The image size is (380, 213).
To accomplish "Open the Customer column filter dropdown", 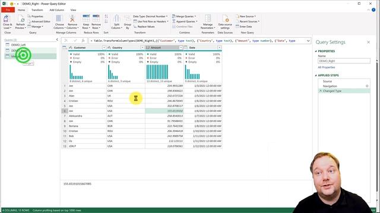I will point(104,47).
